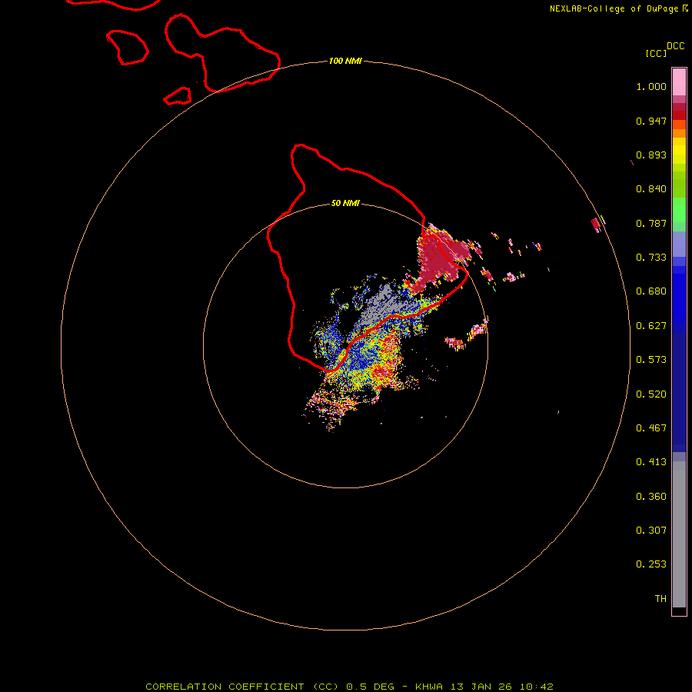Select the 0.840 legend value

(x=651, y=189)
